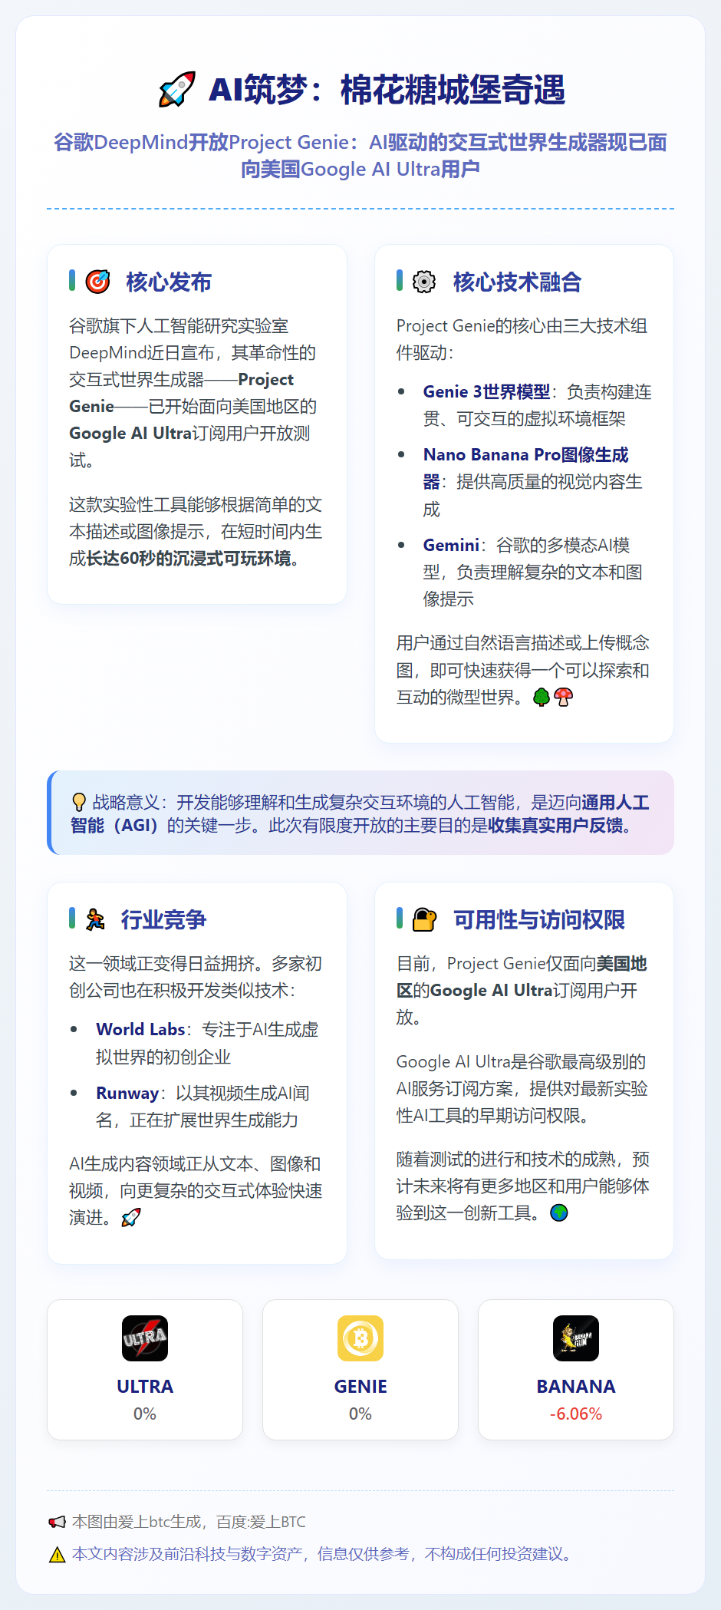Open the GENIE token card
The height and width of the screenshot is (1610, 721).
click(360, 1370)
